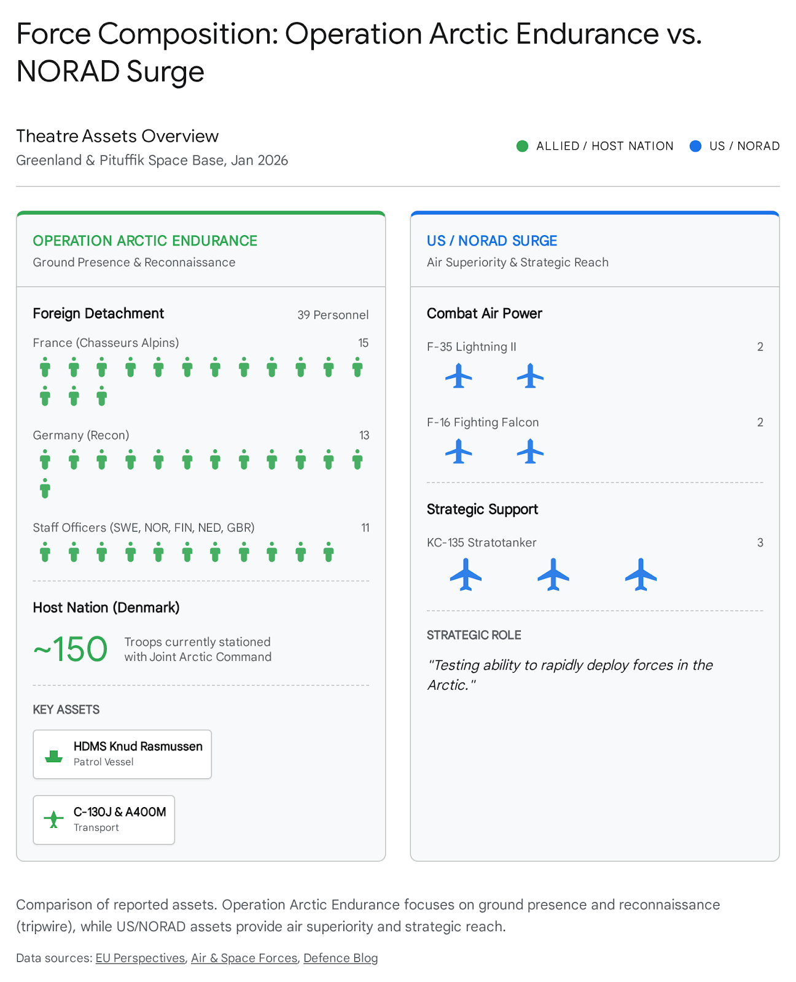Image resolution: width=796 pixels, height=982 pixels.
Task: Click the patrol vessel ship icon
Action: pyautogui.click(x=54, y=756)
